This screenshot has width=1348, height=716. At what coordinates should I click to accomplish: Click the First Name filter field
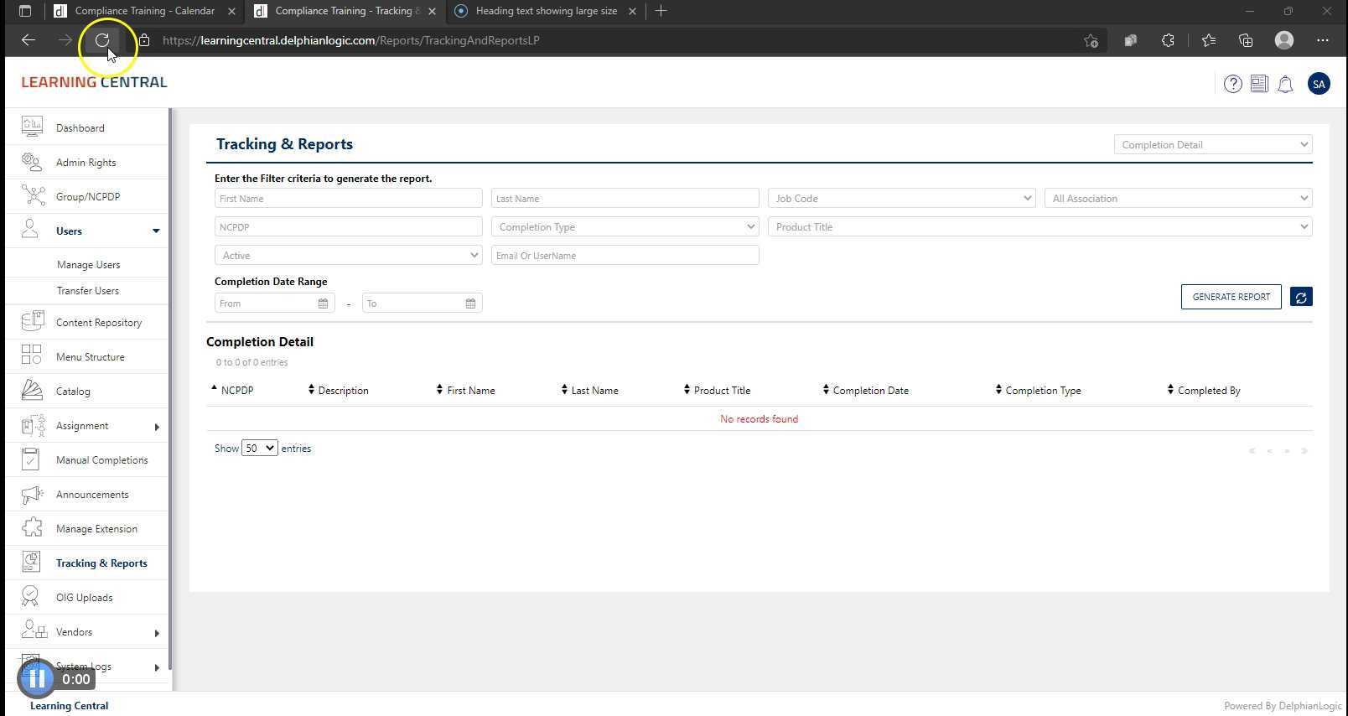[x=348, y=199]
